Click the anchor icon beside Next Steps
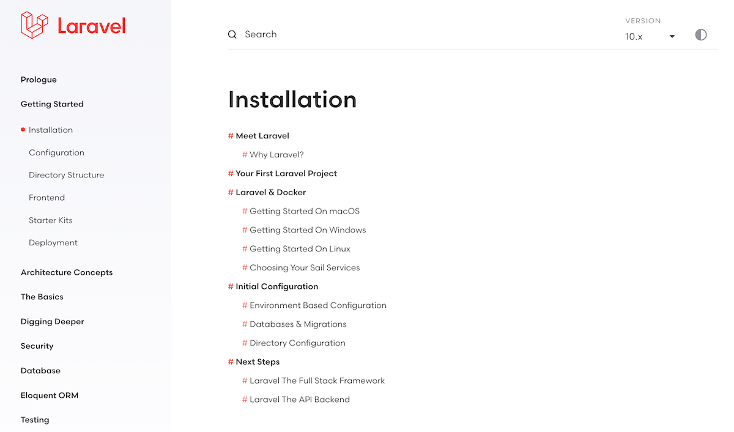This screenshot has width=734, height=432. [x=230, y=361]
